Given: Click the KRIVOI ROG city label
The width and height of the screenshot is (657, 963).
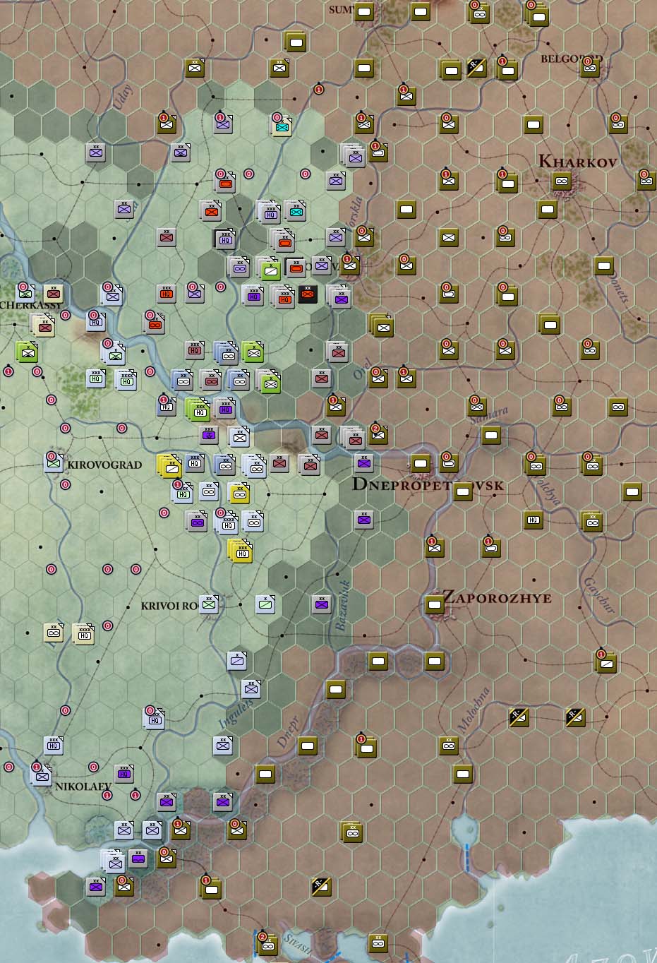Looking at the screenshot, I should pos(169,606).
